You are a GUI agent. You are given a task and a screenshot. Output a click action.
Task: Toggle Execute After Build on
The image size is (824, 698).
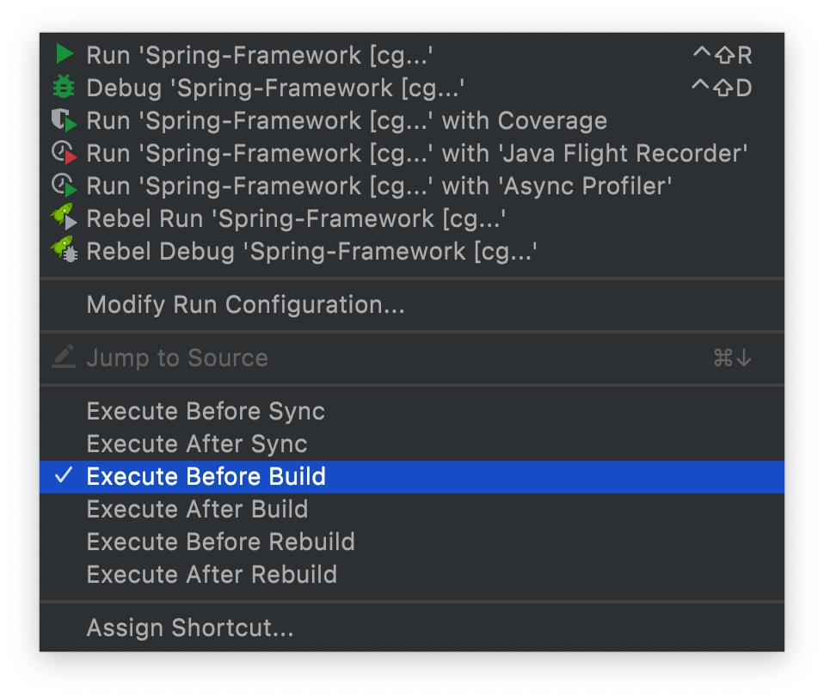[x=197, y=509]
